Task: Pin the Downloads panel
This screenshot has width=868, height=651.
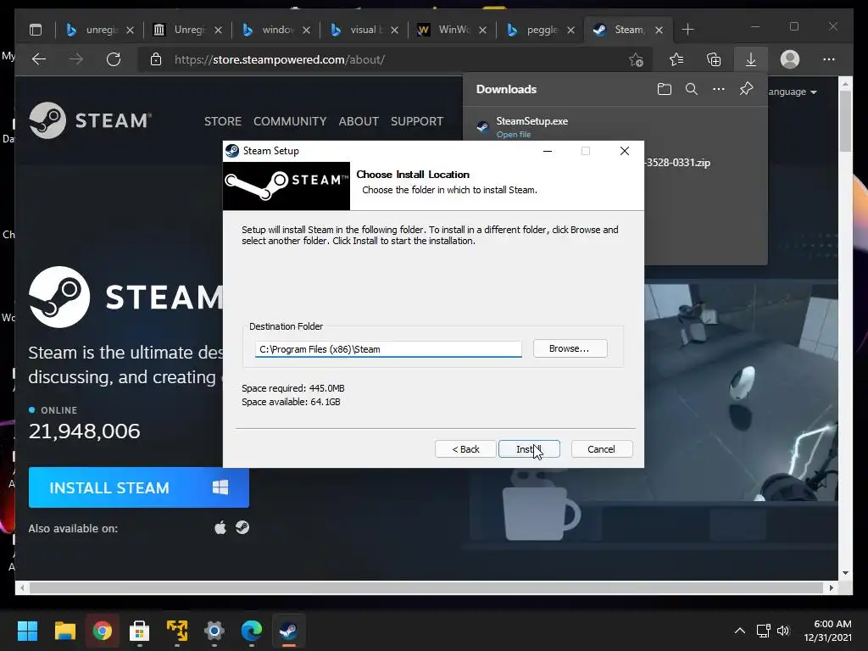Action: [746, 88]
